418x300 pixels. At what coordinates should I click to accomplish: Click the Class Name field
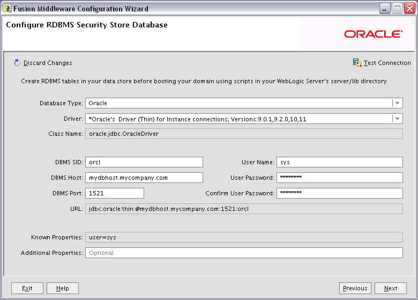(244, 134)
